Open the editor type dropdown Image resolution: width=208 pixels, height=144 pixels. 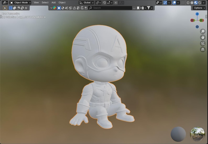5,3
